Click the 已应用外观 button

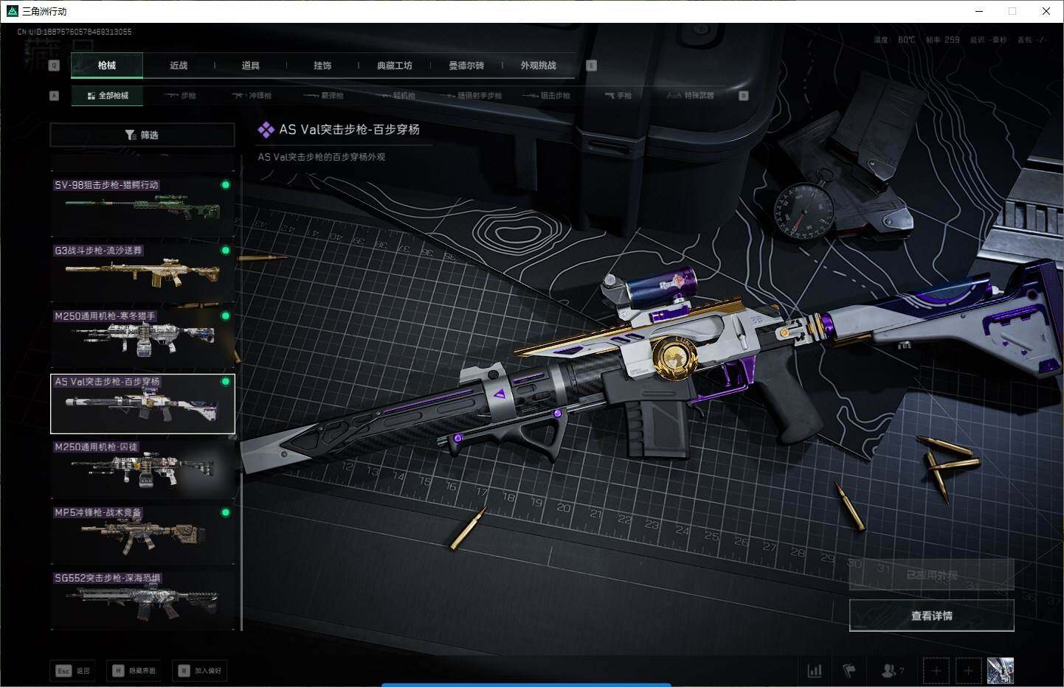[932, 575]
